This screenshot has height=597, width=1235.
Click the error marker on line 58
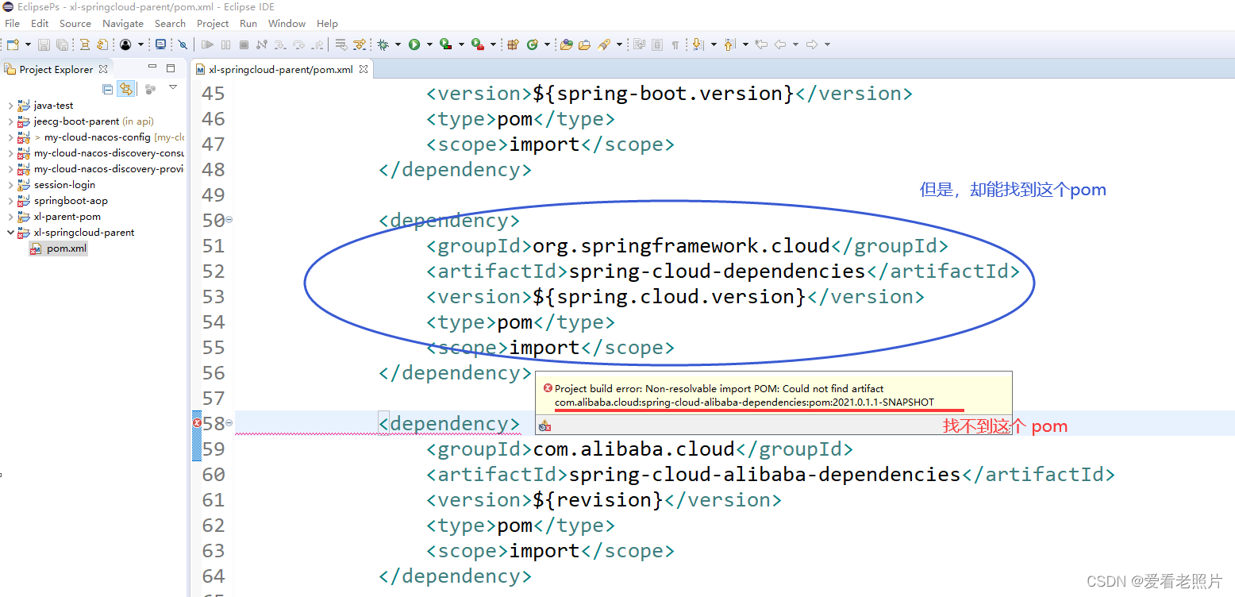coord(197,423)
